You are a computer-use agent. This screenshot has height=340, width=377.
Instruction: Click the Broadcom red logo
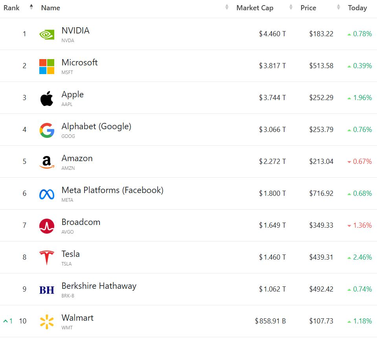[x=47, y=226]
